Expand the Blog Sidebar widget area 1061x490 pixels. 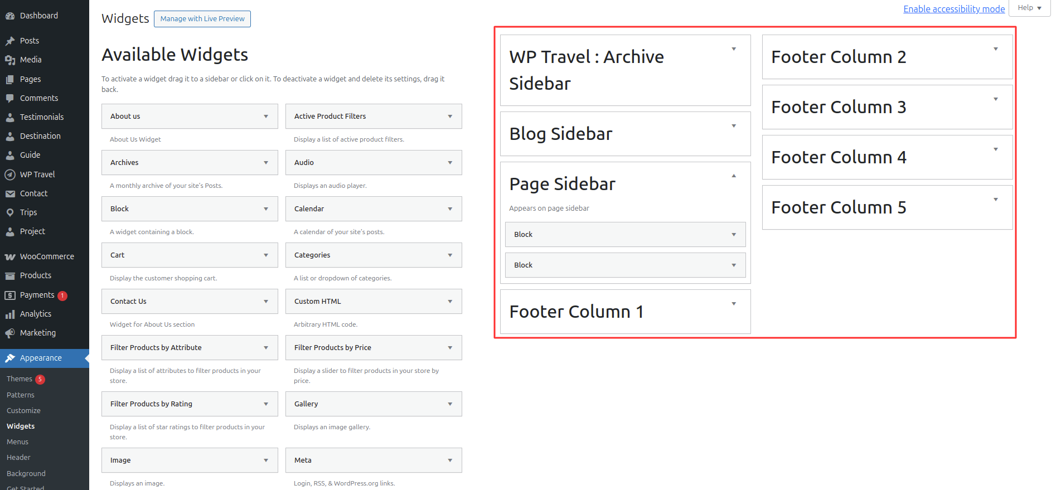[734, 126]
